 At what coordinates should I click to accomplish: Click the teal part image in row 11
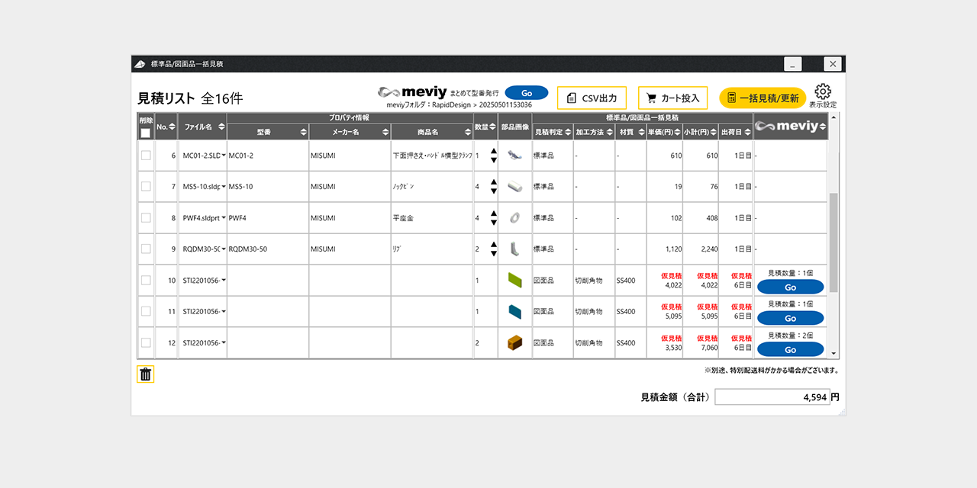515,312
